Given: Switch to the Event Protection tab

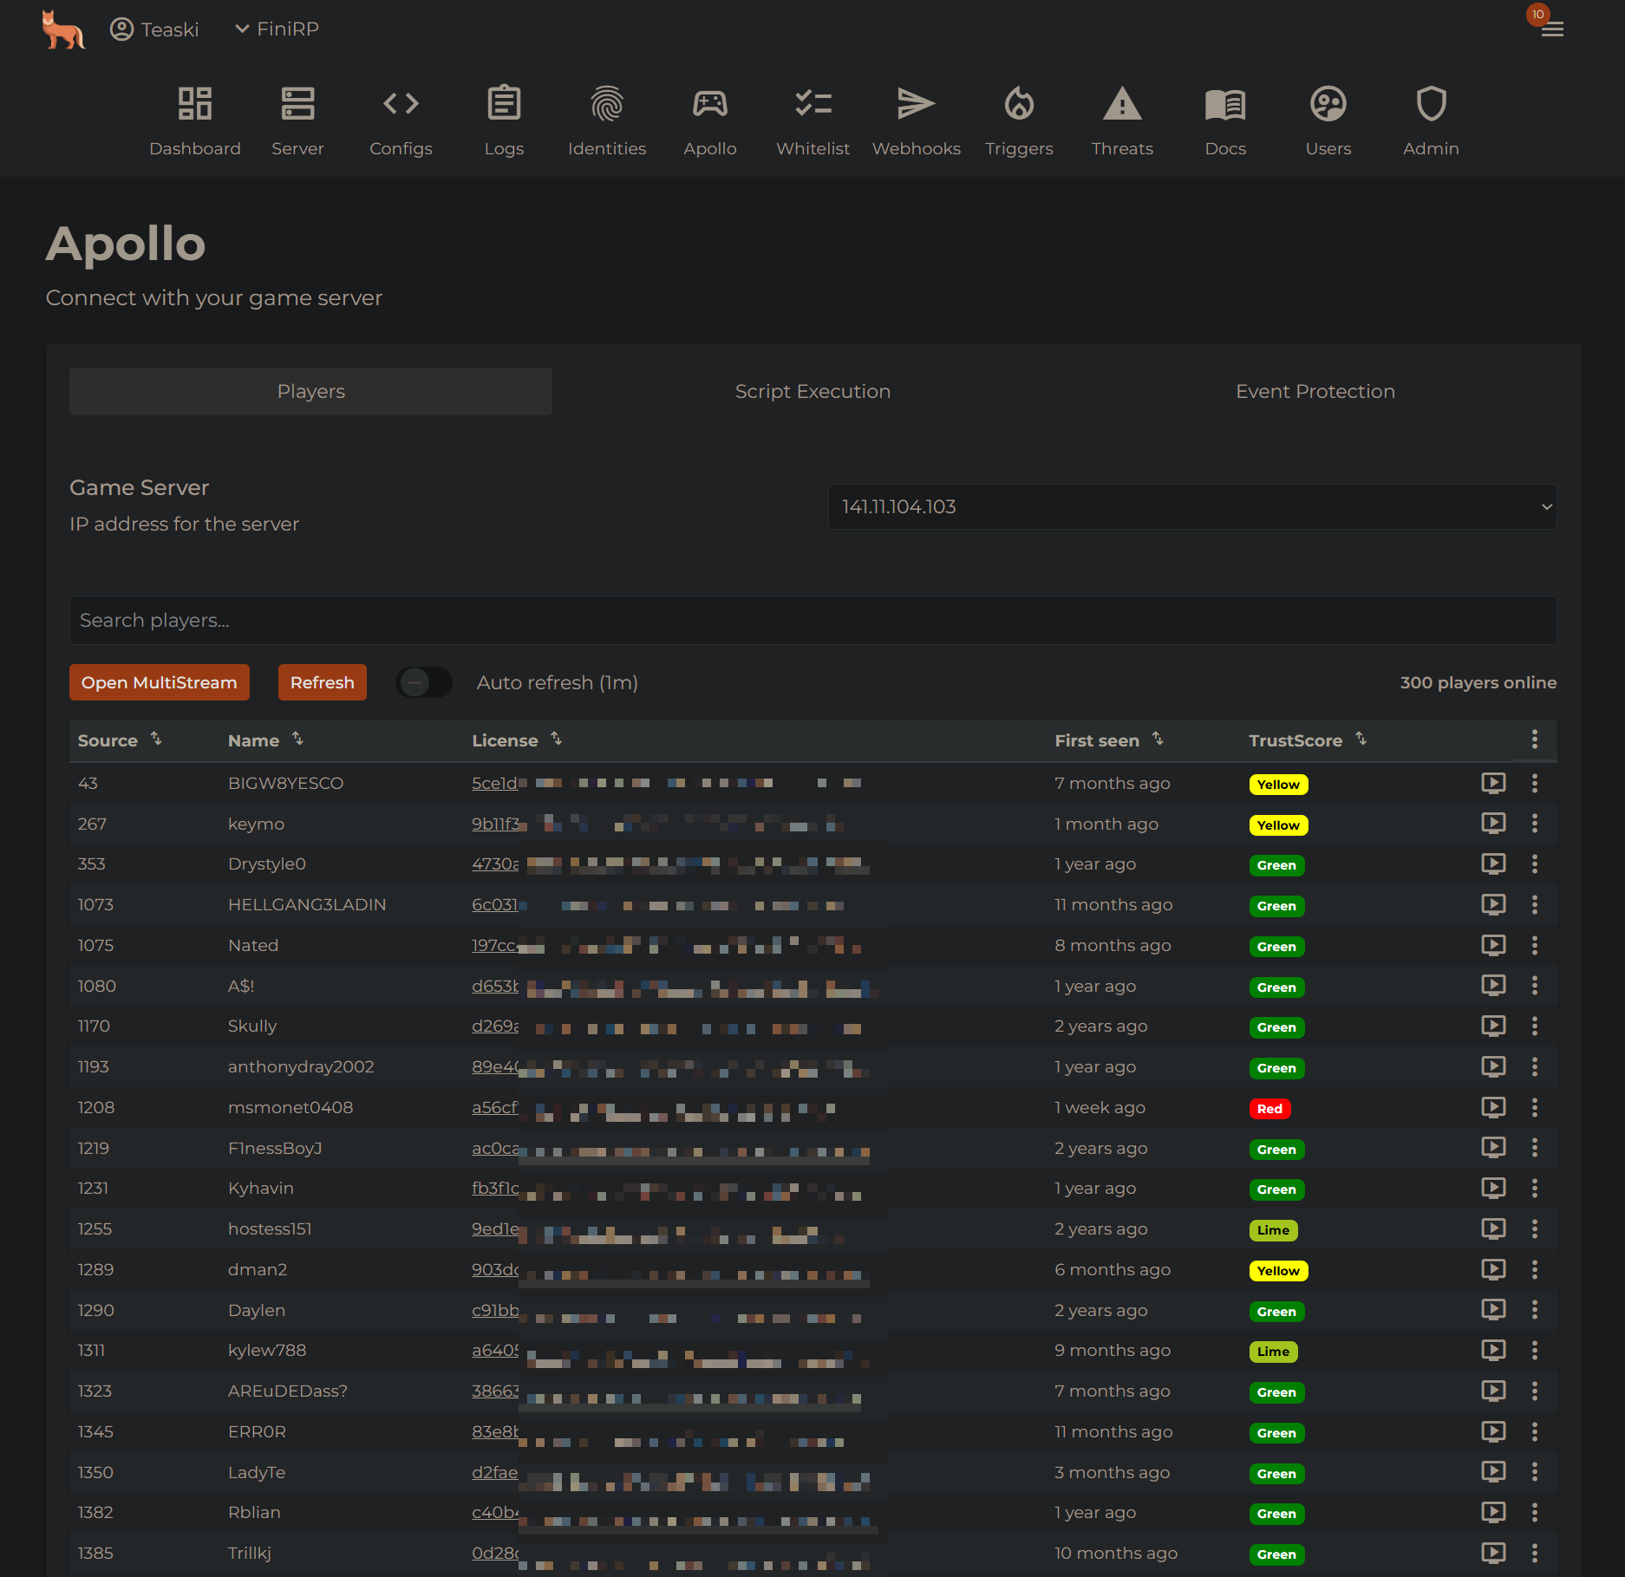Looking at the screenshot, I should [x=1315, y=391].
